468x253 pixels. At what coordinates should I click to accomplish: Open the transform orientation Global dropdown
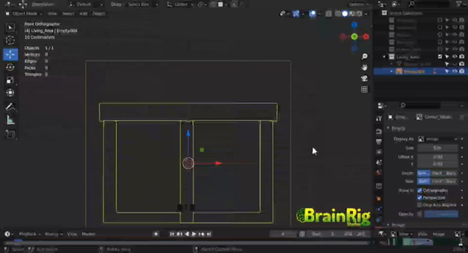tap(181, 5)
